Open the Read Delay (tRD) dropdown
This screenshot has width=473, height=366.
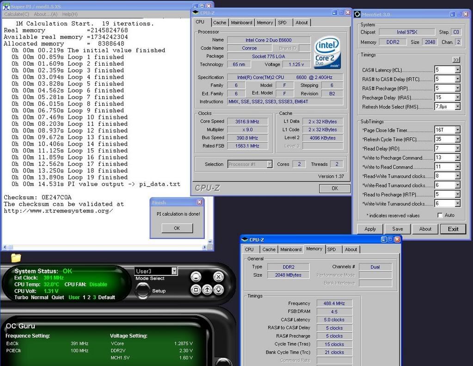[x=458, y=148]
